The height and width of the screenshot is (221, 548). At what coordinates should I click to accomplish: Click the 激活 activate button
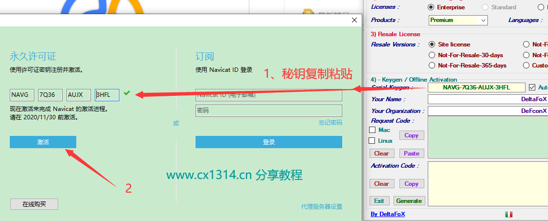tap(43, 142)
